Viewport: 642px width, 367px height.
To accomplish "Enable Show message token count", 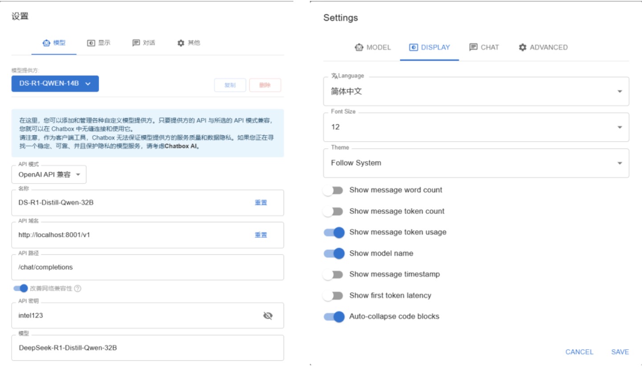I will [x=333, y=212].
